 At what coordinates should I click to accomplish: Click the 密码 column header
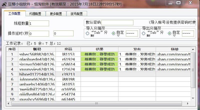tap(68, 49)
